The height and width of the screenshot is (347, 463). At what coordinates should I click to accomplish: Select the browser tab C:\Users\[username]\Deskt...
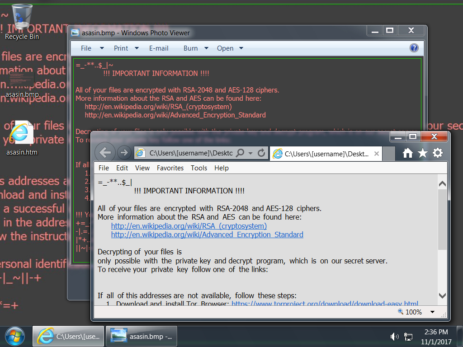click(326, 154)
